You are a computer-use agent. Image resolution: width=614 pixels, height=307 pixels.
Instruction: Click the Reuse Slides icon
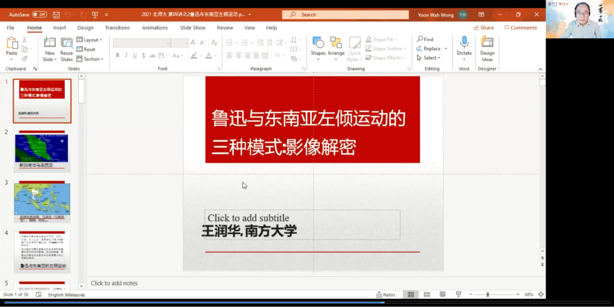[66, 43]
